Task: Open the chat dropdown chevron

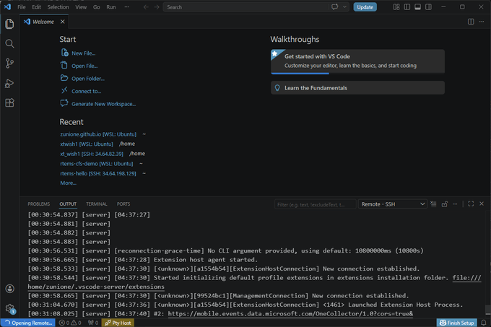Action: tap(344, 7)
